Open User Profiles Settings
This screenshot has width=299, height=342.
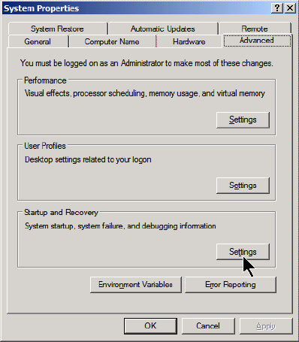(243, 186)
